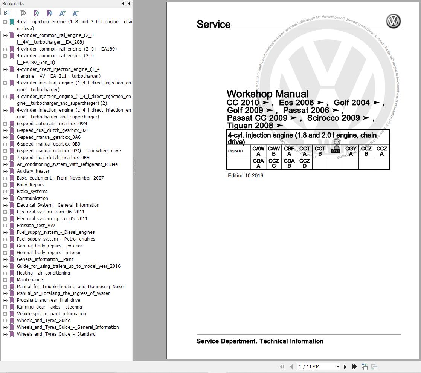Open the bookmarks options menu

click(7, 13)
